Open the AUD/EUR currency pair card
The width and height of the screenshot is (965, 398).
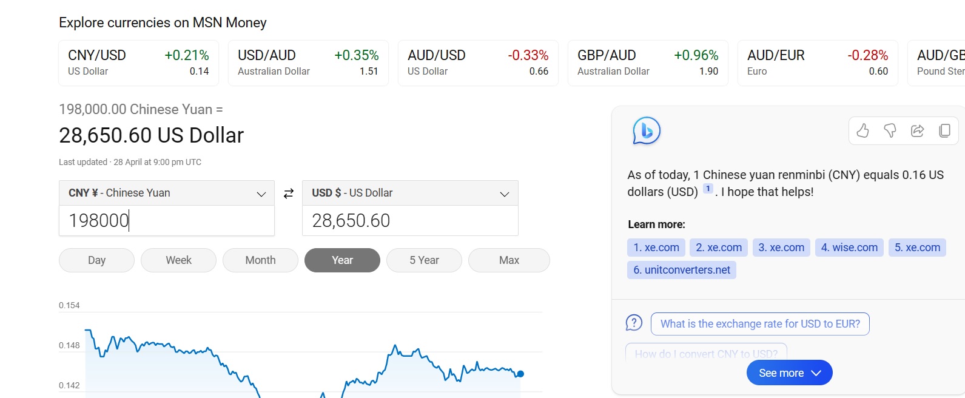[x=818, y=63]
